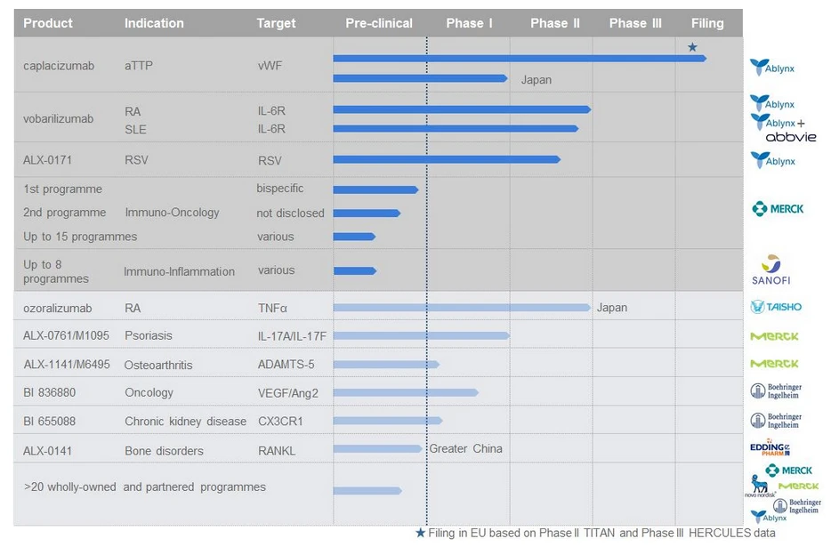Click the Sanofi logo

click(770, 269)
